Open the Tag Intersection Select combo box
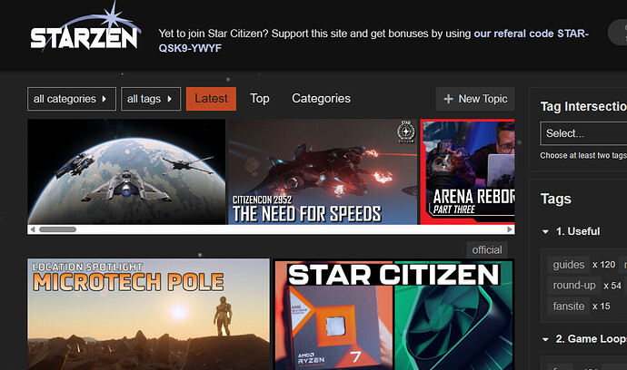This screenshot has width=627, height=370. tap(583, 133)
